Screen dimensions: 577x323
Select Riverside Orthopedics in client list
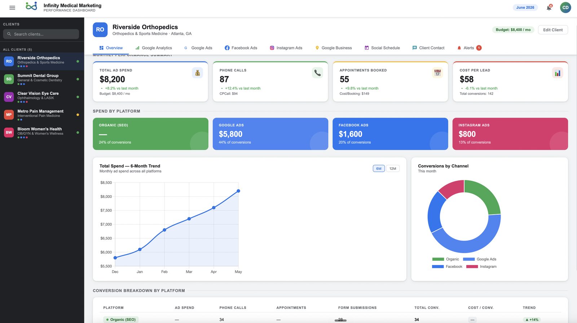coord(42,61)
